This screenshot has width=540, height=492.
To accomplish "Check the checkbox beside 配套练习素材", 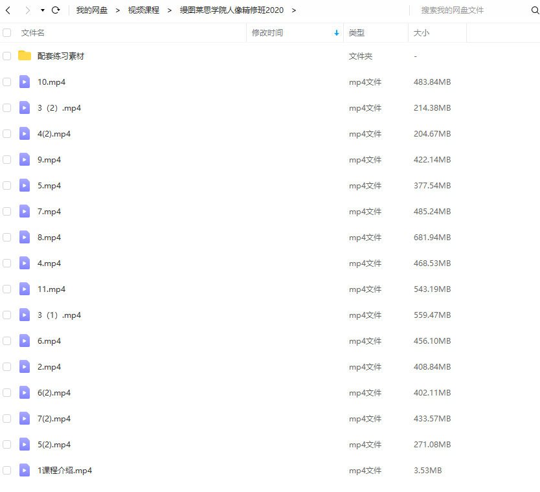I will [6, 56].
